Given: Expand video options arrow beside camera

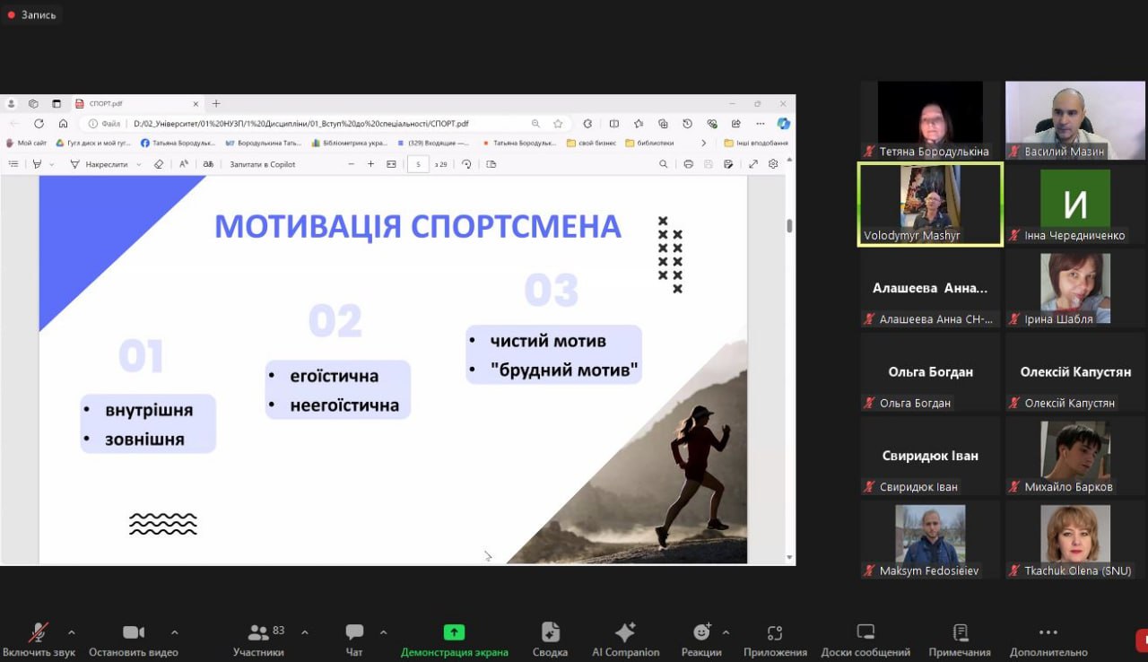Looking at the screenshot, I should (174, 632).
